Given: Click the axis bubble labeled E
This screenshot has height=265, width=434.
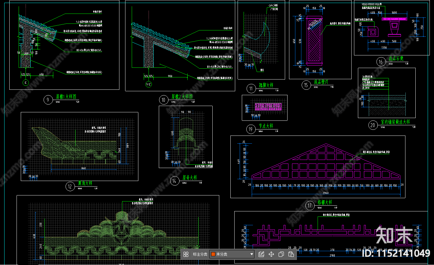Looking at the screenshot, I should [26, 83].
